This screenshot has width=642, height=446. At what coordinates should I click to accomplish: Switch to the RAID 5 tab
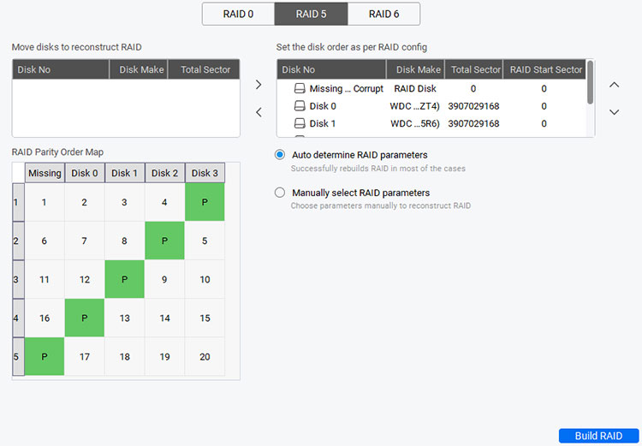311,14
